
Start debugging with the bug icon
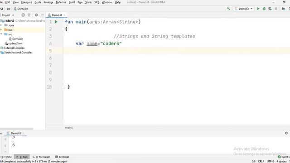click(264, 9)
